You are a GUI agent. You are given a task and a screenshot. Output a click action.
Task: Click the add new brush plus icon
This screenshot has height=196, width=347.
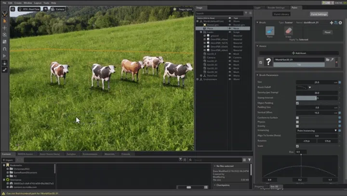coord(332,23)
